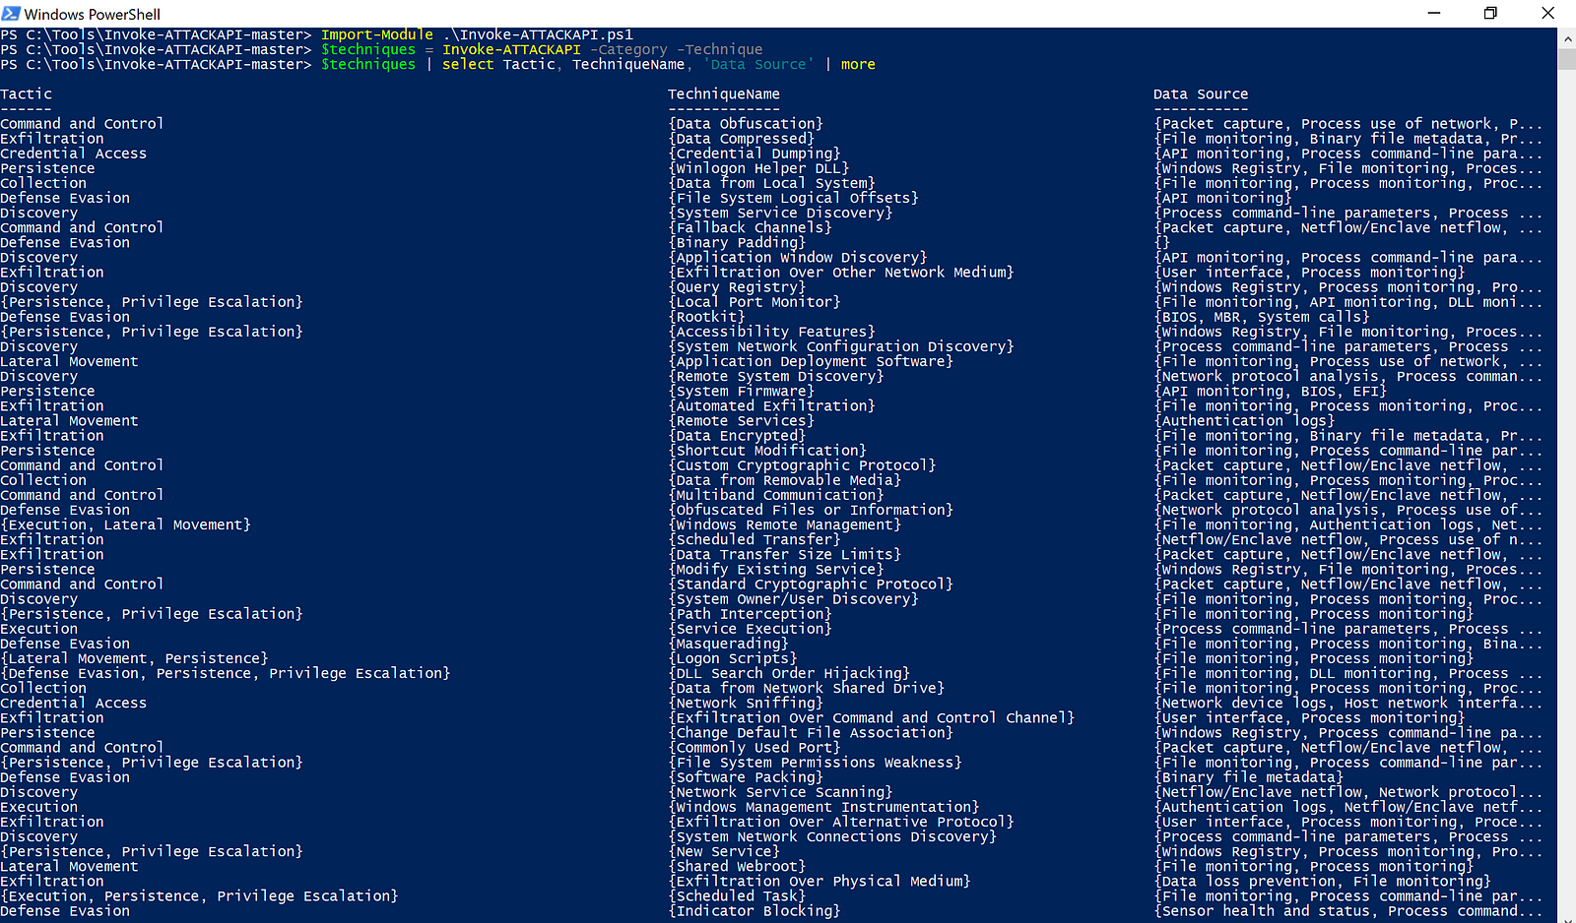Click the yellow 'Invoke-ATTACKAPI' cmdlet text
Image resolution: width=1576 pixels, height=923 pixels.
click(511, 49)
